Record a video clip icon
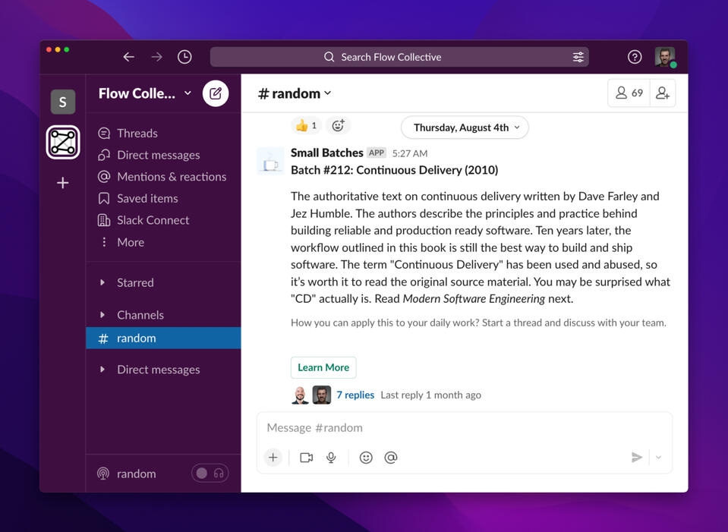728x532 pixels. click(307, 458)
